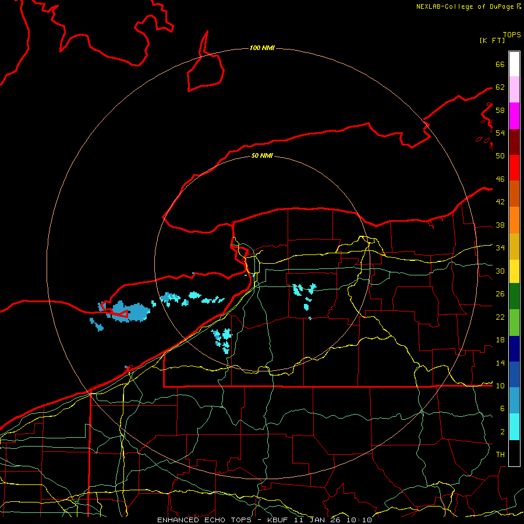The height and width of the screenshot is (524, 524).
Task: Click the "TH" threshold label
Action: pyautogui.click(x=500, y=455)
